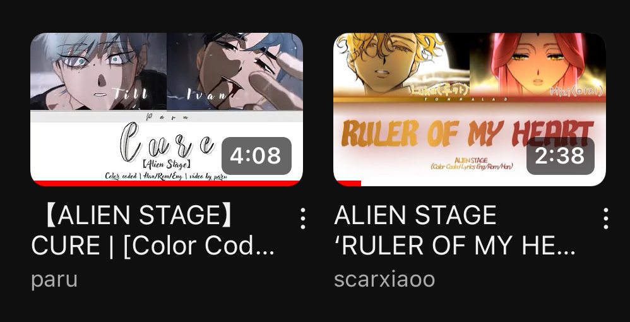Click the 2:38 duration badge
This screenshot has width=630, height=322.
pyautogui.click(x=560, y=156)
